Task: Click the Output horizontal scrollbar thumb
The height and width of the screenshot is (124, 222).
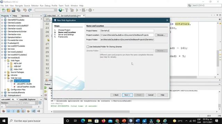Action: (91, 112)
